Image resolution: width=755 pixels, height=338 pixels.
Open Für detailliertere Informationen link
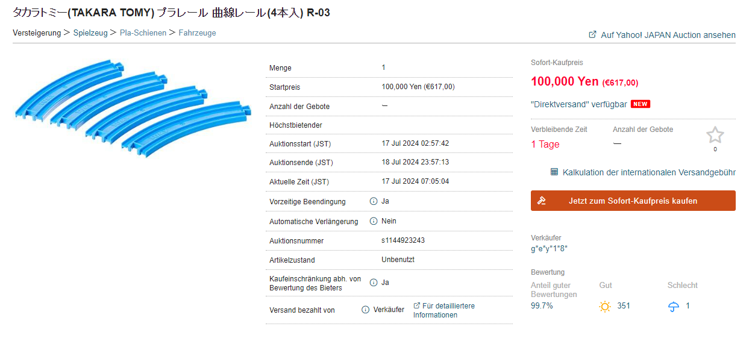pos(444,310)
